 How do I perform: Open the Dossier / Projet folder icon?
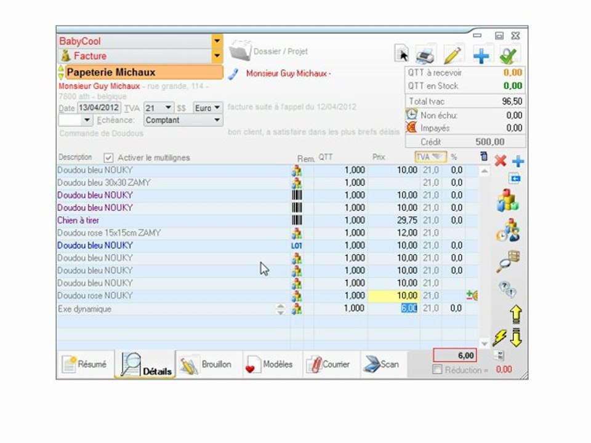click(240, 50)
